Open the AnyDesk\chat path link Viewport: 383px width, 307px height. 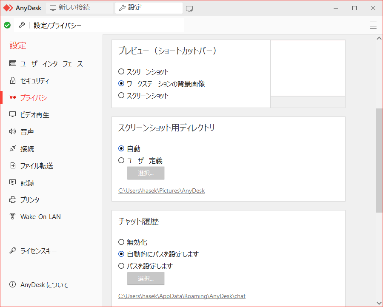[x=182, y=296]
